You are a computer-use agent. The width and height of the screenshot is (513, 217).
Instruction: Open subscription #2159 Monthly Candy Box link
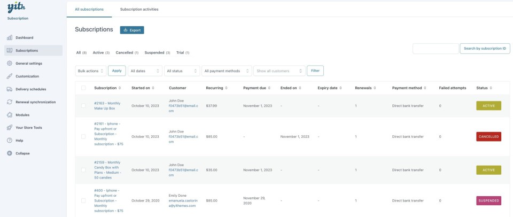click(108, 170)
